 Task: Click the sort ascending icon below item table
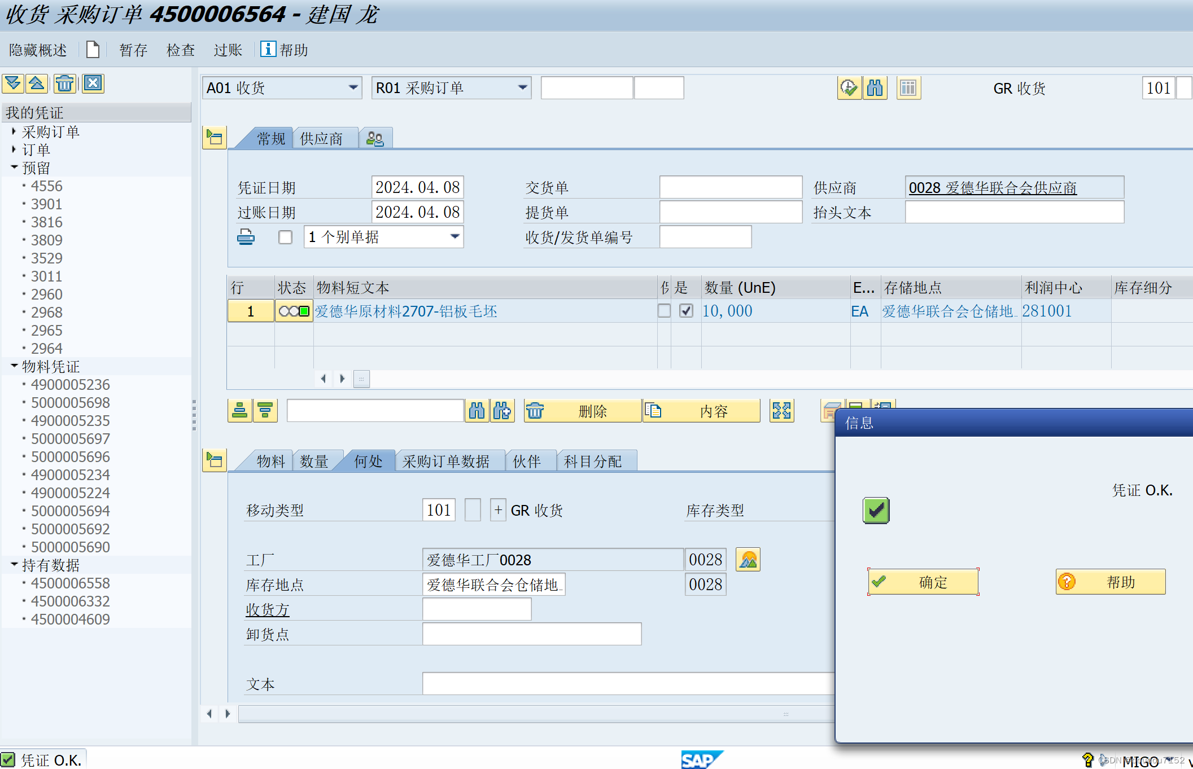[x=239, y=411]
